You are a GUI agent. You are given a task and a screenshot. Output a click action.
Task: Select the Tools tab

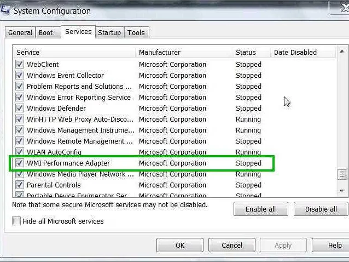pyautogui.click(x=136, y=33)
